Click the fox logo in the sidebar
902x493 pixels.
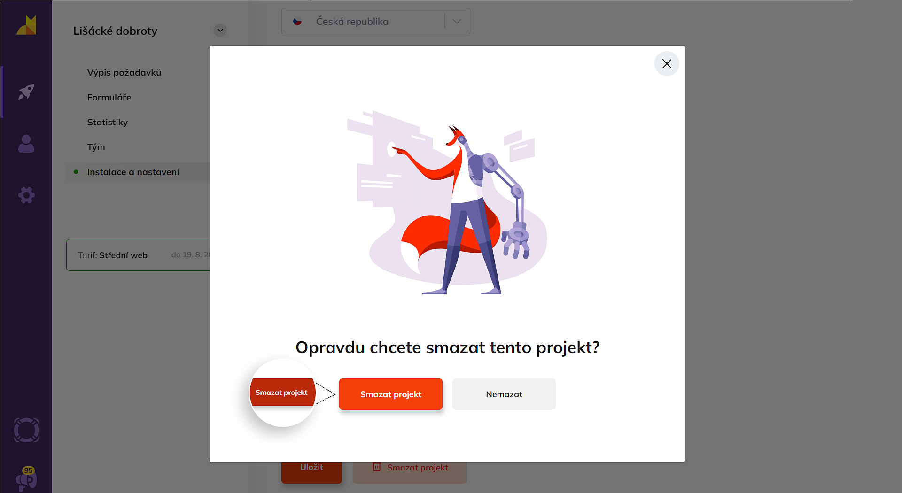[26, 25]
